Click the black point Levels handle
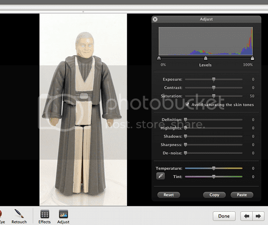The image size is (268, 225). click(159, 58)
